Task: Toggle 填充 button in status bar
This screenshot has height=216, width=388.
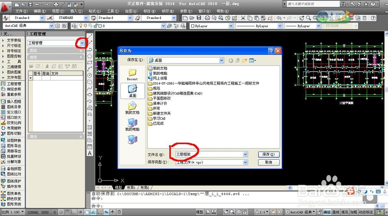Action: click(x=345, y=212)
